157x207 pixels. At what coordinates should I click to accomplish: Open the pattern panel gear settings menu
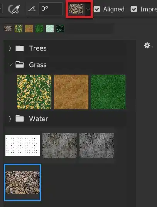pos(149,45)
